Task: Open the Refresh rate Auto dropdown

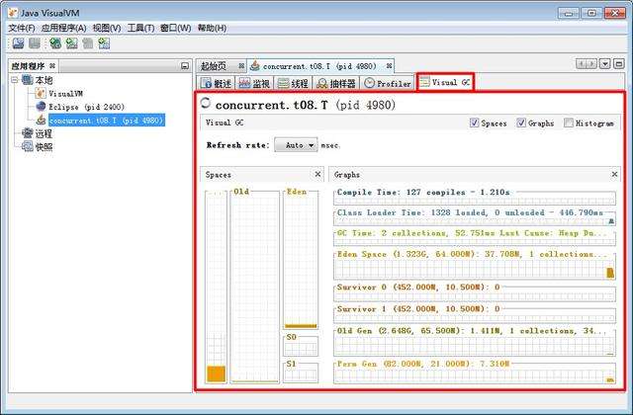Action: (296, 145)
